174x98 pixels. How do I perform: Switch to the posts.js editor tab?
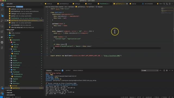point(49,4)
